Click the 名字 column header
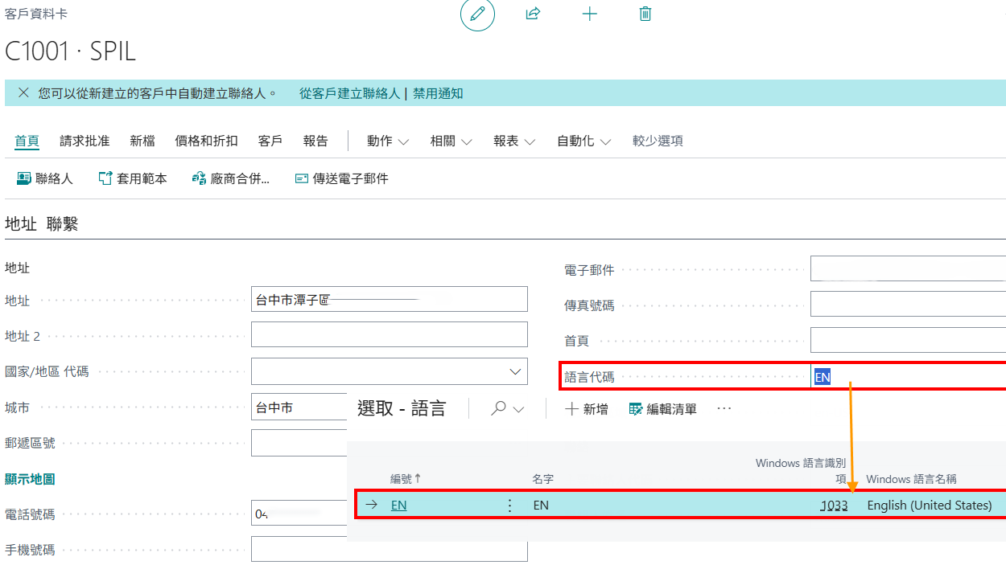 point(543,478)
